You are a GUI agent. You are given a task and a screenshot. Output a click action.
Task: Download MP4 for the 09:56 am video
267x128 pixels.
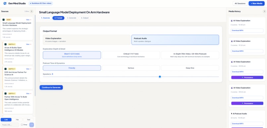click(247, 72)
